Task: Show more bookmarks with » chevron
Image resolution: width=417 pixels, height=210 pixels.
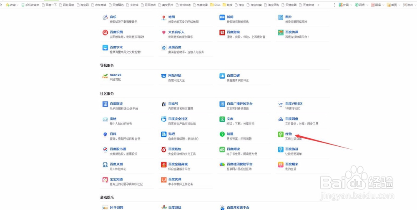Action: (x=318, y=5)
